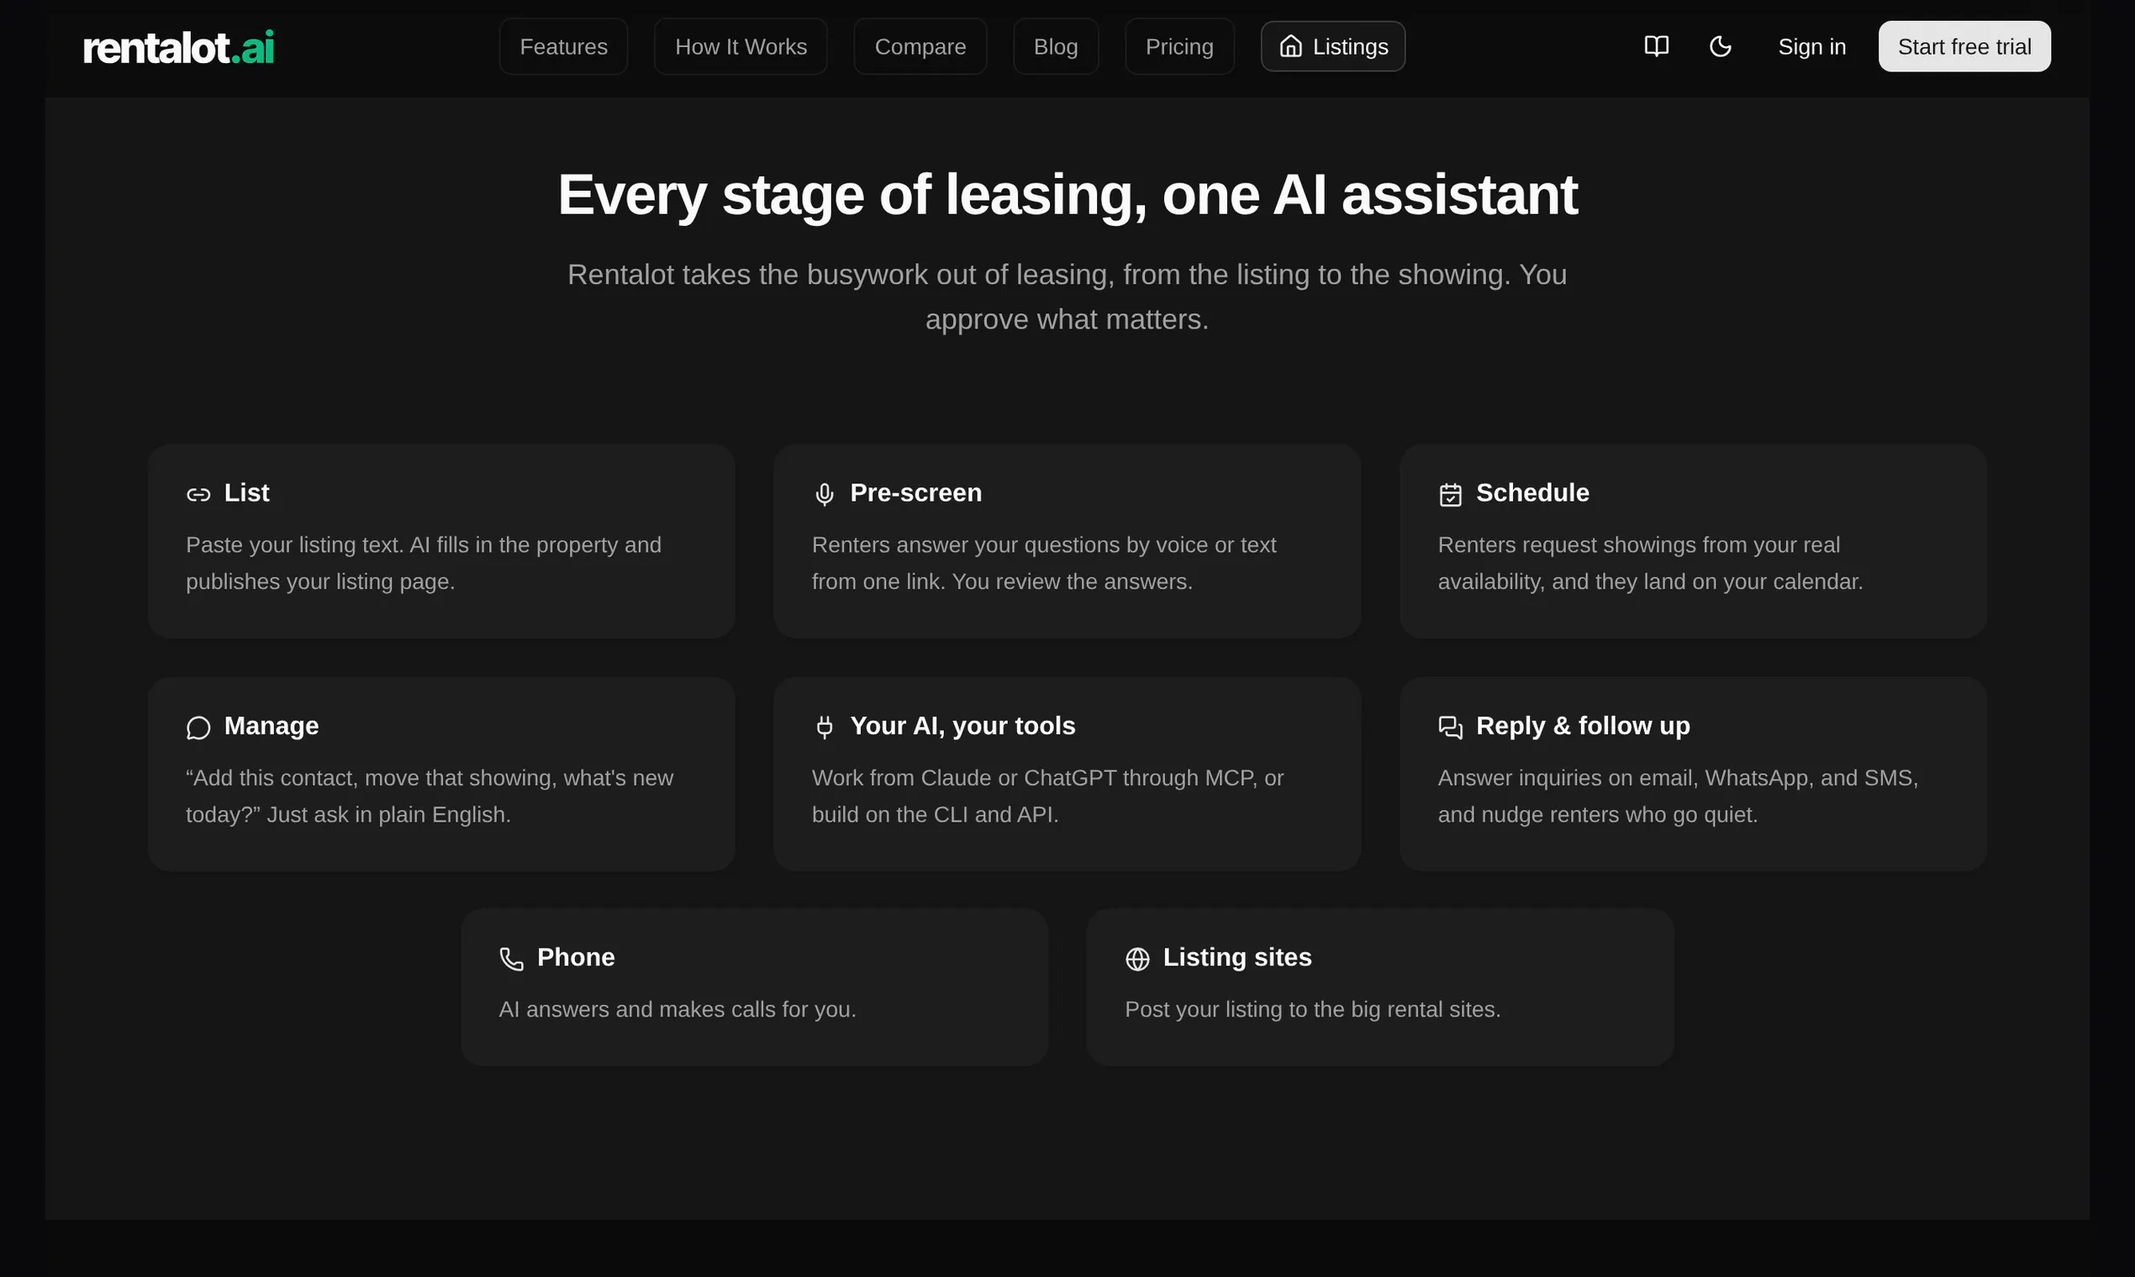Click the calendar icon beside Schedule
This screenshot has height=1277, width=2135.
pos(1451,494)
